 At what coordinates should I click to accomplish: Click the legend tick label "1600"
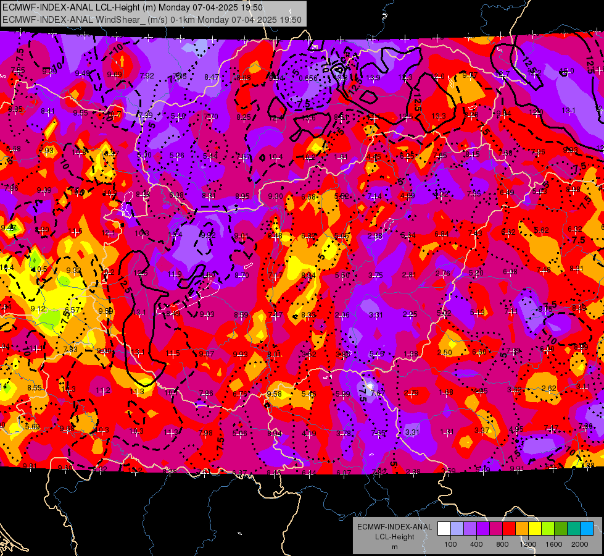[554, 544]
